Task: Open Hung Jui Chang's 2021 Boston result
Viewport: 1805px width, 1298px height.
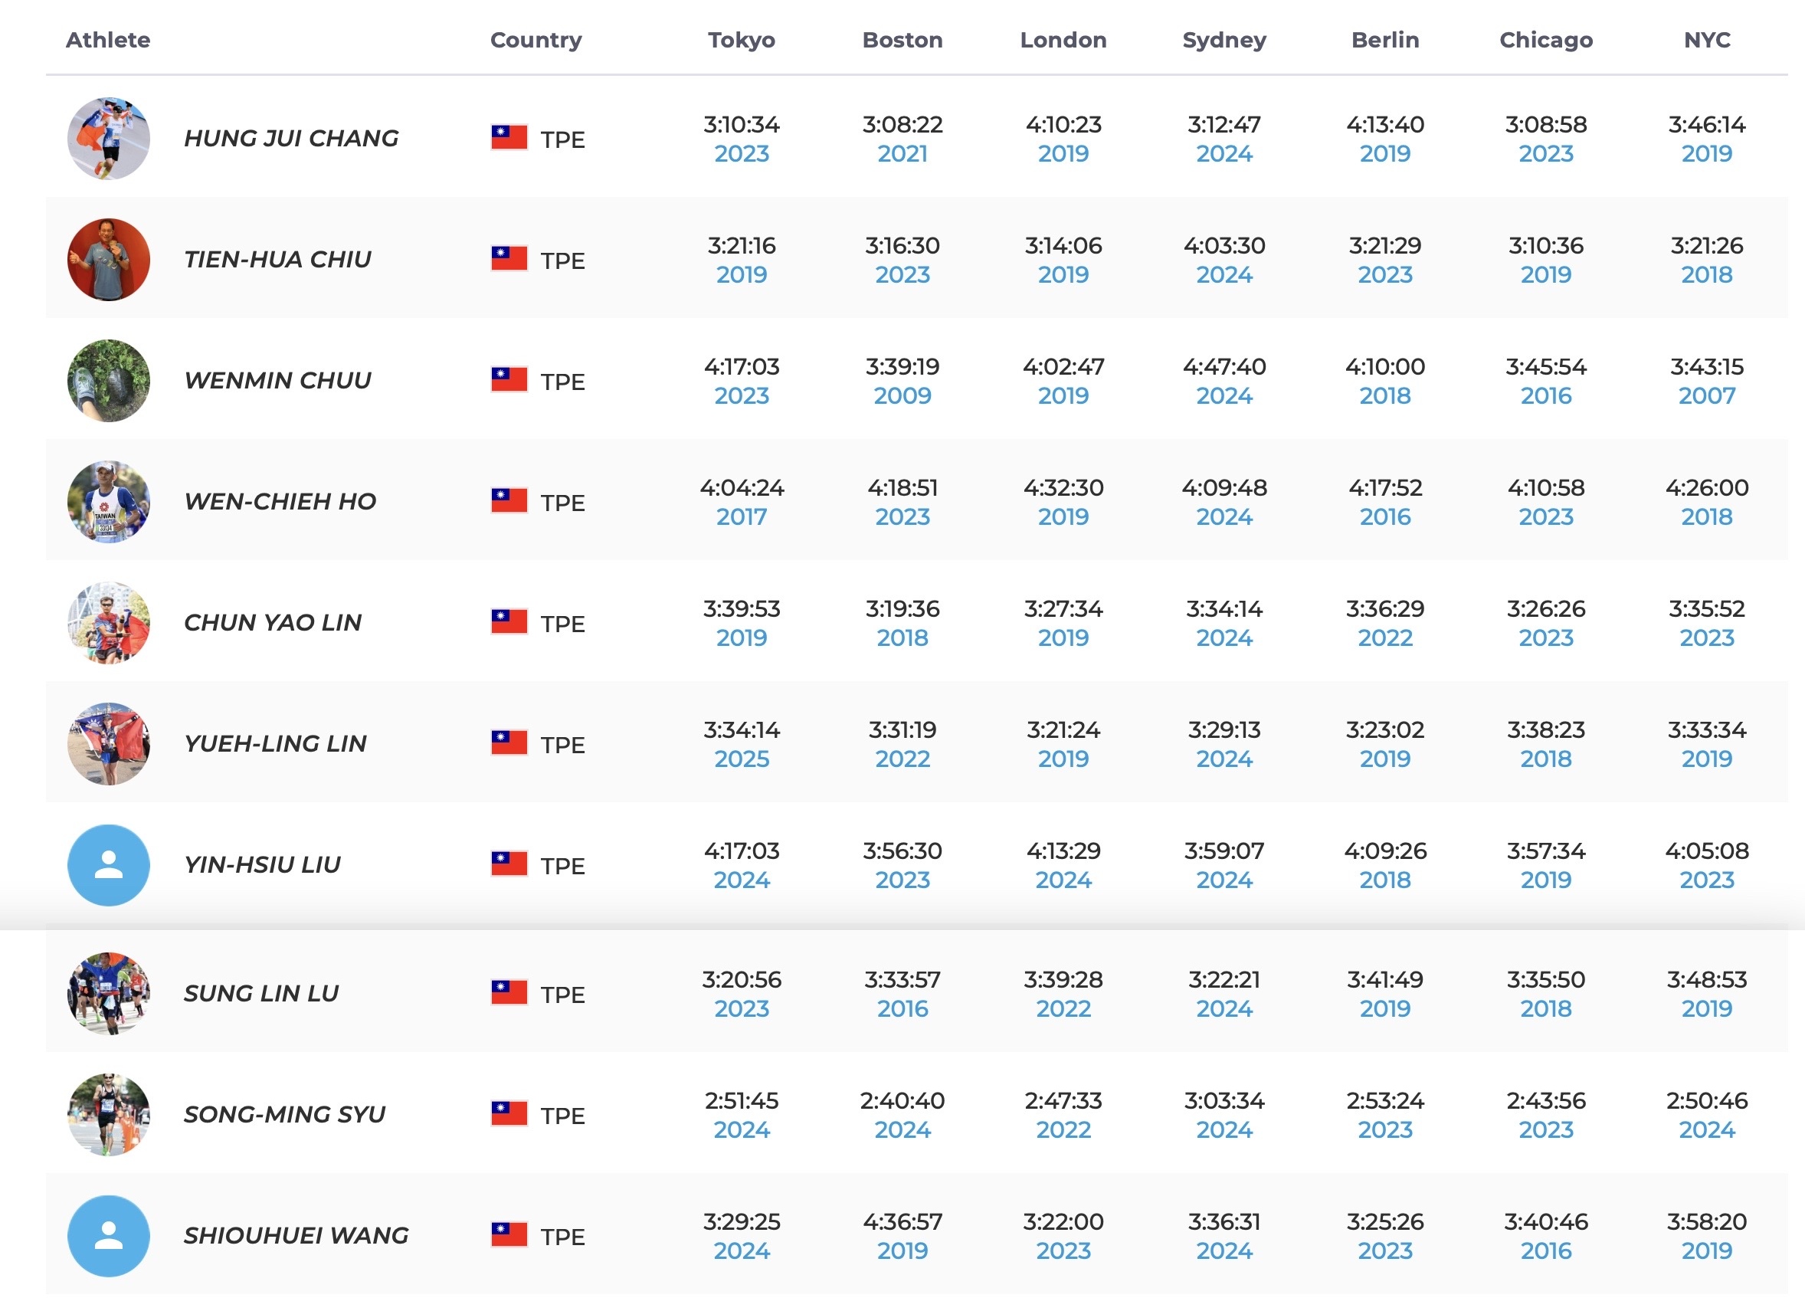Action: 902,153
